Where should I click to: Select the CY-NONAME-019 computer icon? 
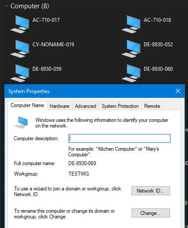[20, 49]
